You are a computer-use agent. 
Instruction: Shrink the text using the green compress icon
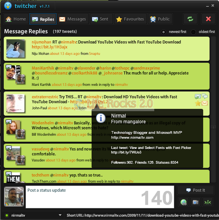(208, 202)
